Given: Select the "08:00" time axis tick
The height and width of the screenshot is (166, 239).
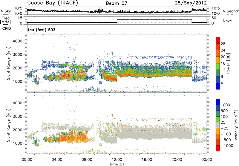Looking at the screenshot, I should tap(87, 160).
